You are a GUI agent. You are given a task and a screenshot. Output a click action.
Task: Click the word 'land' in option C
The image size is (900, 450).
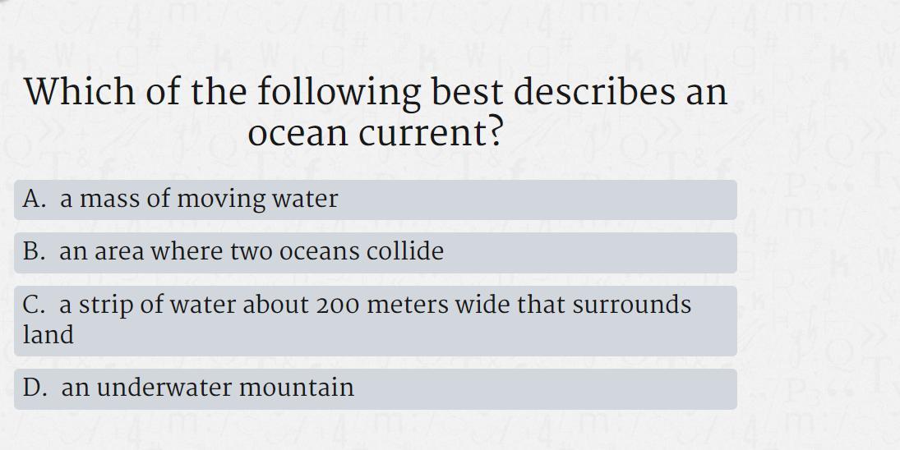[48, 334]
